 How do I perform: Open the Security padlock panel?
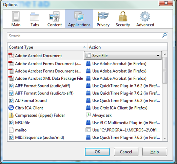click(123, 19)
